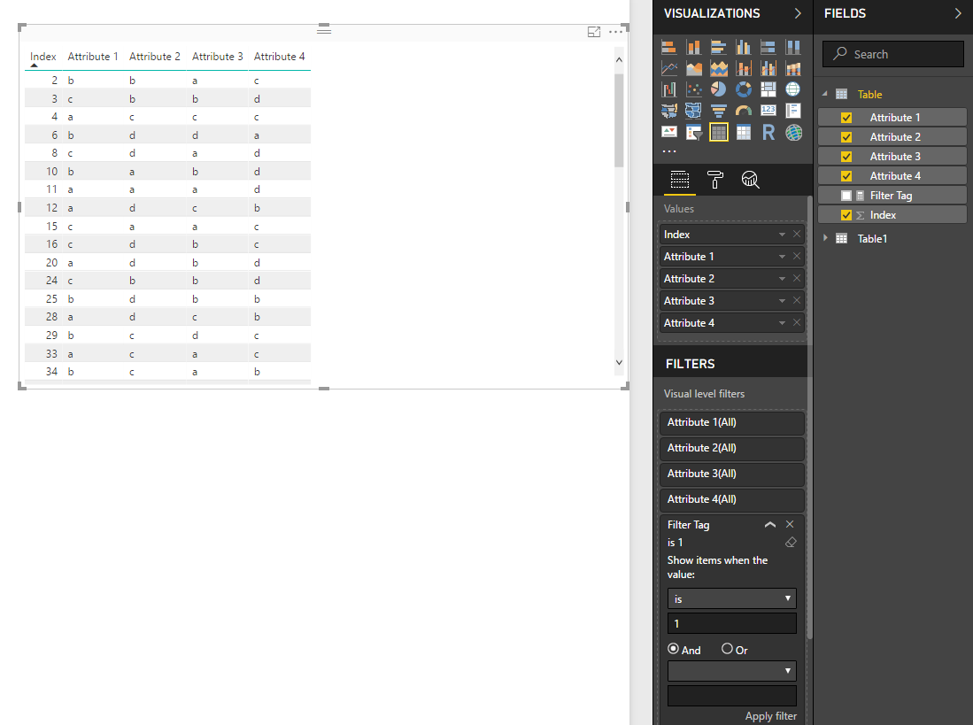
Task: Expand the Table1 tree node
Action: 825,238
